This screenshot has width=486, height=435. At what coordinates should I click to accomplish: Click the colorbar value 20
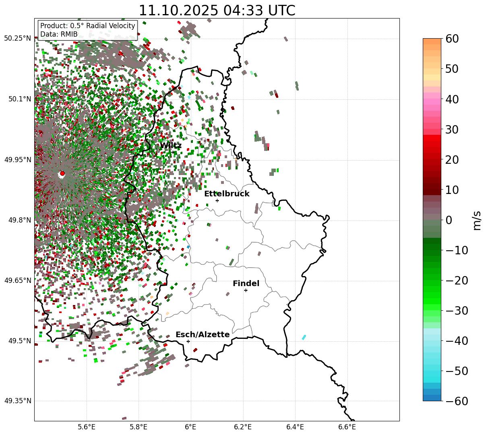click(x=451, y=159)
